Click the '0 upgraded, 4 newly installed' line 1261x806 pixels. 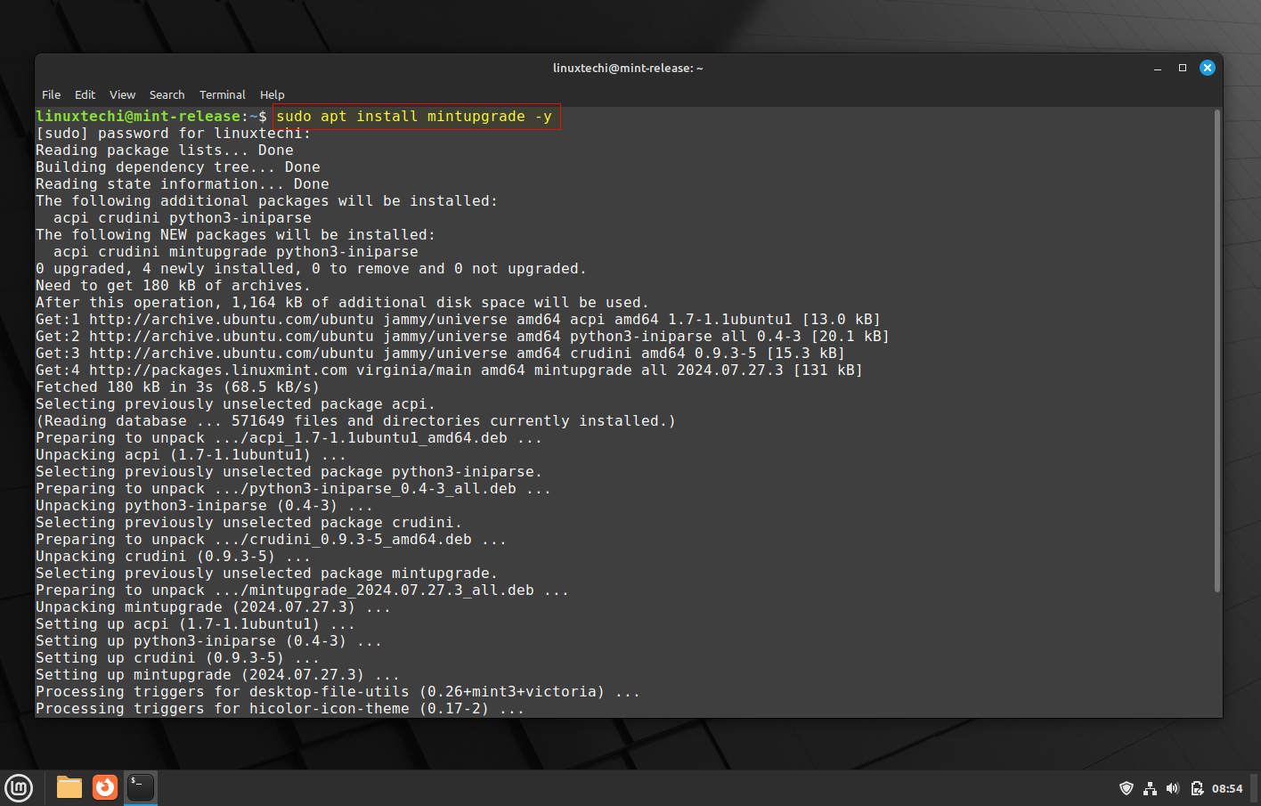[312, 269]
